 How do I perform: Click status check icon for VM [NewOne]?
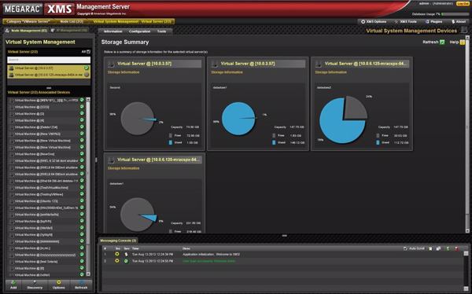(x=82, y=154)
